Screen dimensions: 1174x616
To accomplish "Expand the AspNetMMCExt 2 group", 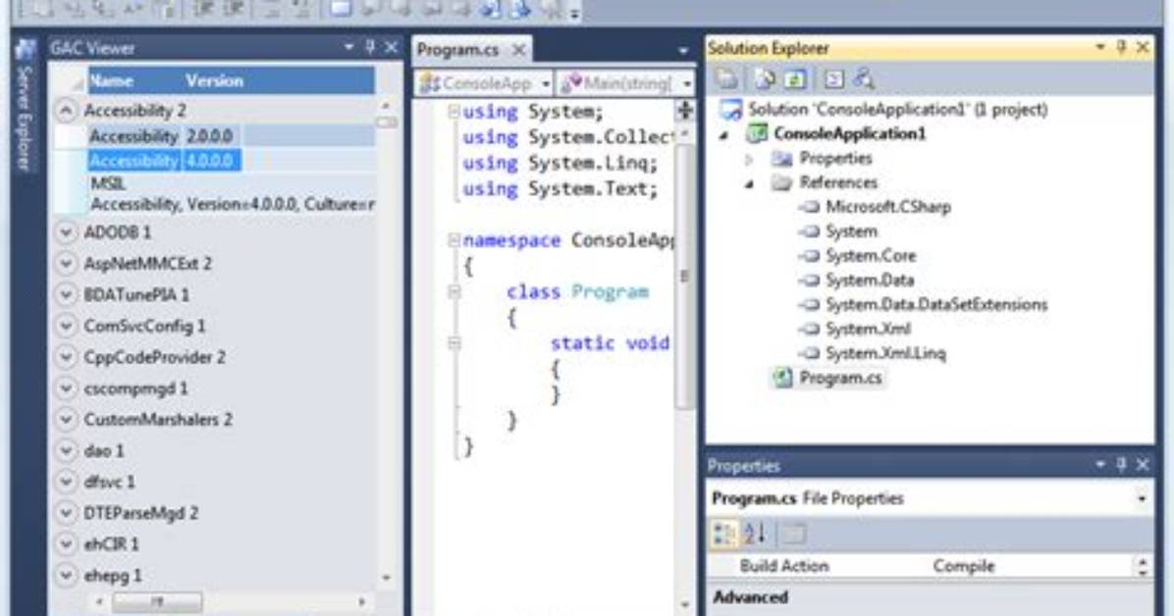I will 66,264.
